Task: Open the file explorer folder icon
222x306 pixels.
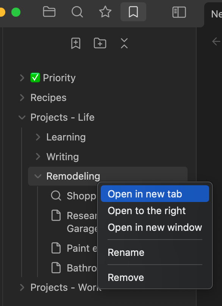Action: [49, 12]
